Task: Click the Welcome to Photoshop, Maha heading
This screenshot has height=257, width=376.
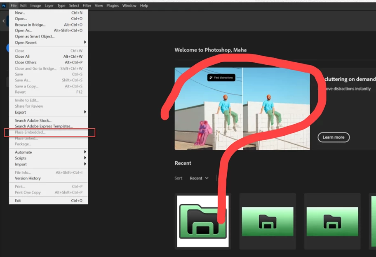Action: click(x=211, y=50)
